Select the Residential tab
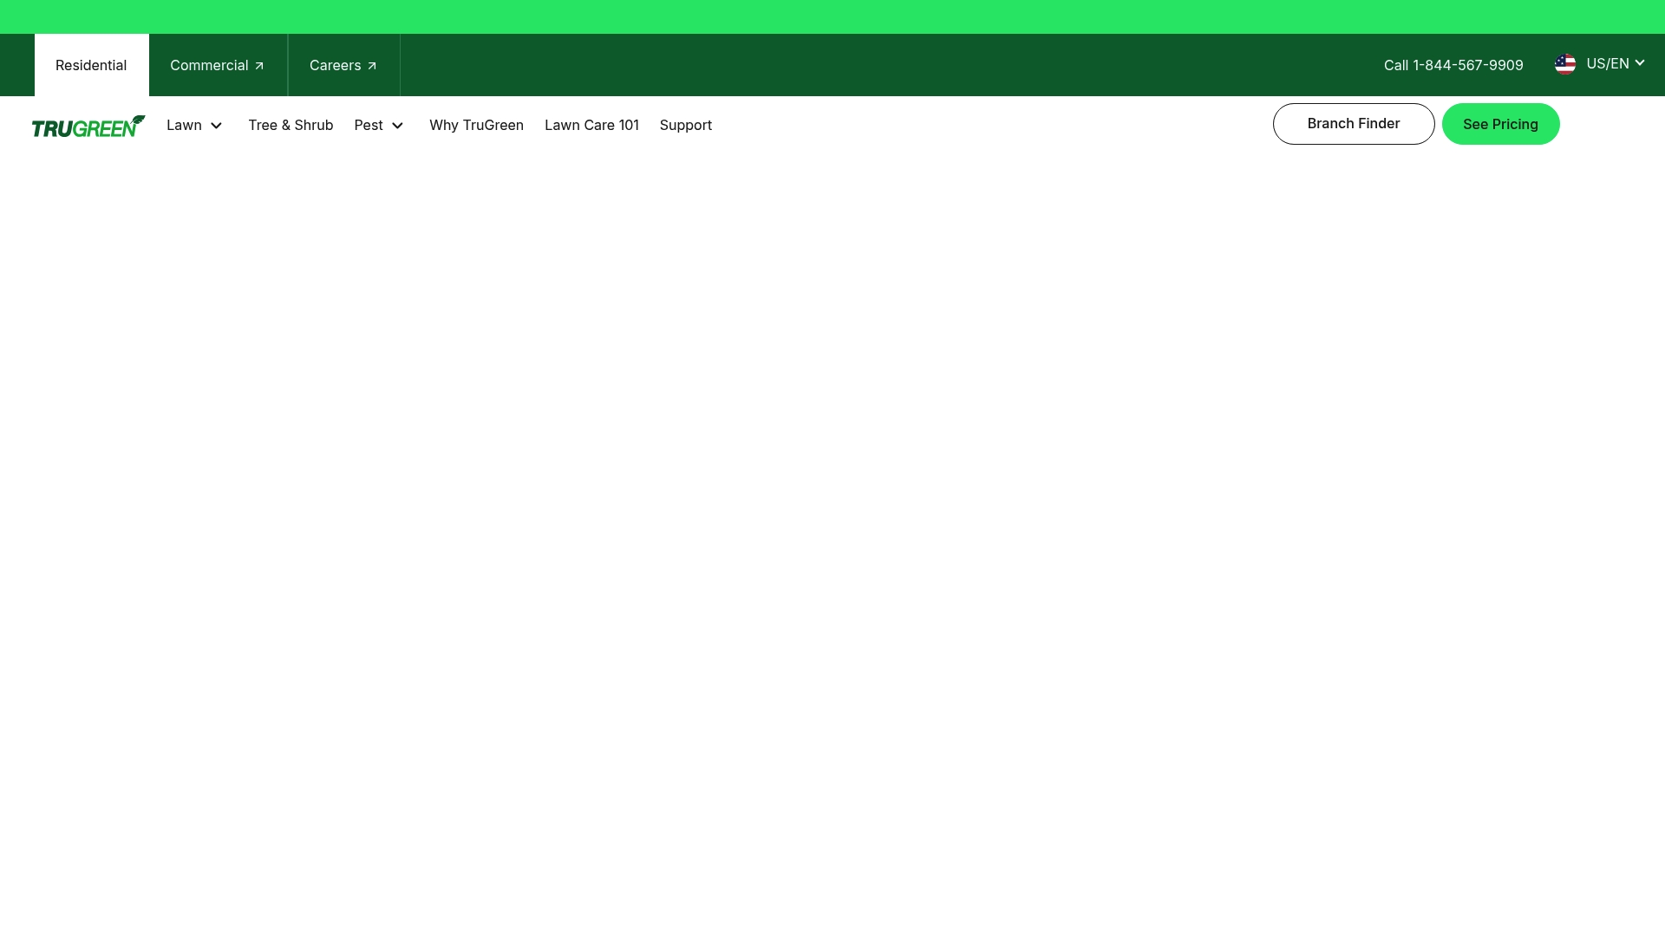Image resolution: width=1665 pixels, height=936 pixels. pyautogui.click(x=91, y=65)
